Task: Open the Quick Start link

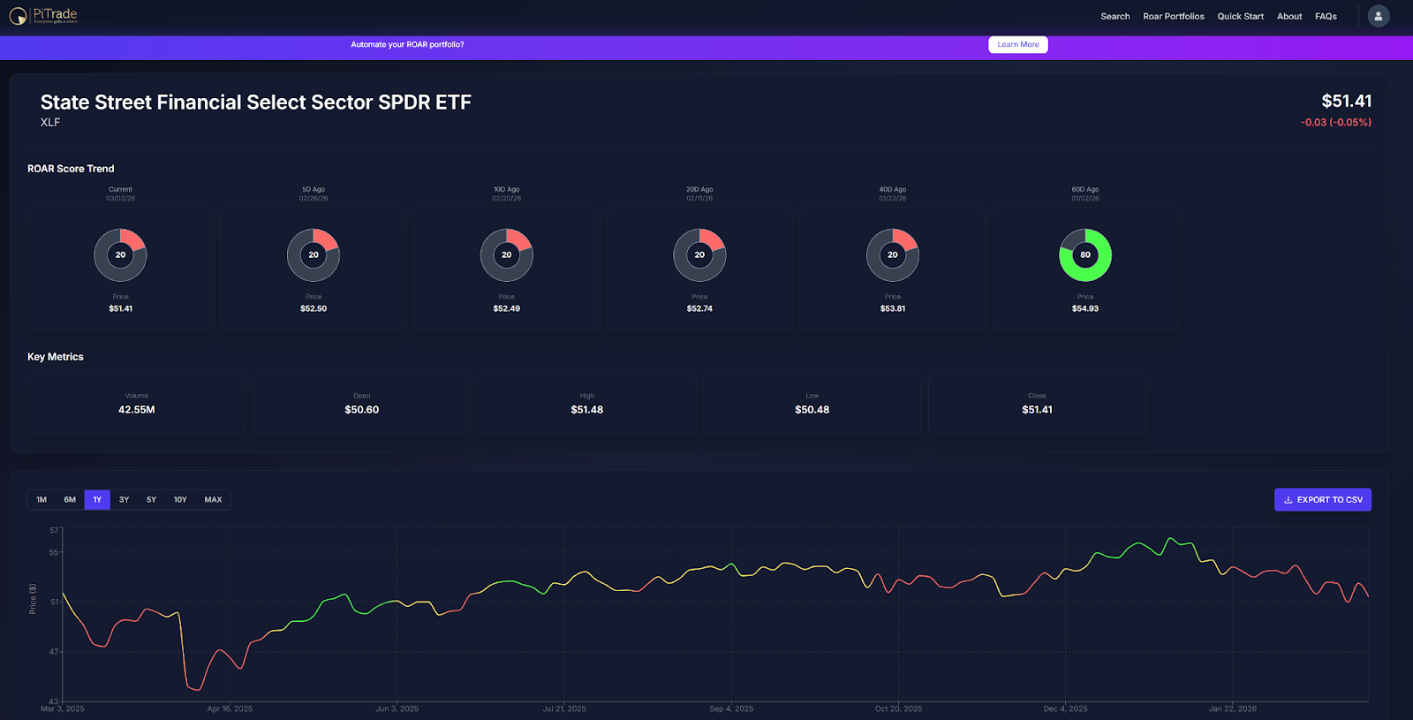Action: click(1241, 17)
